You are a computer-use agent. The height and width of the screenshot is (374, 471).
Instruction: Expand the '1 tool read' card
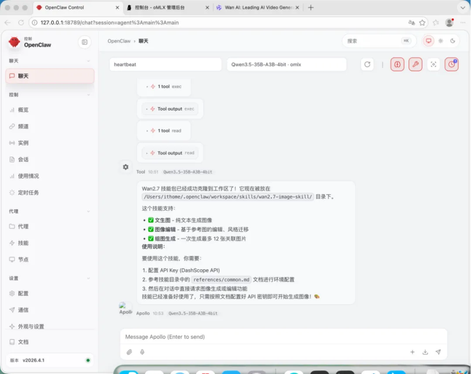coord(164,131)
